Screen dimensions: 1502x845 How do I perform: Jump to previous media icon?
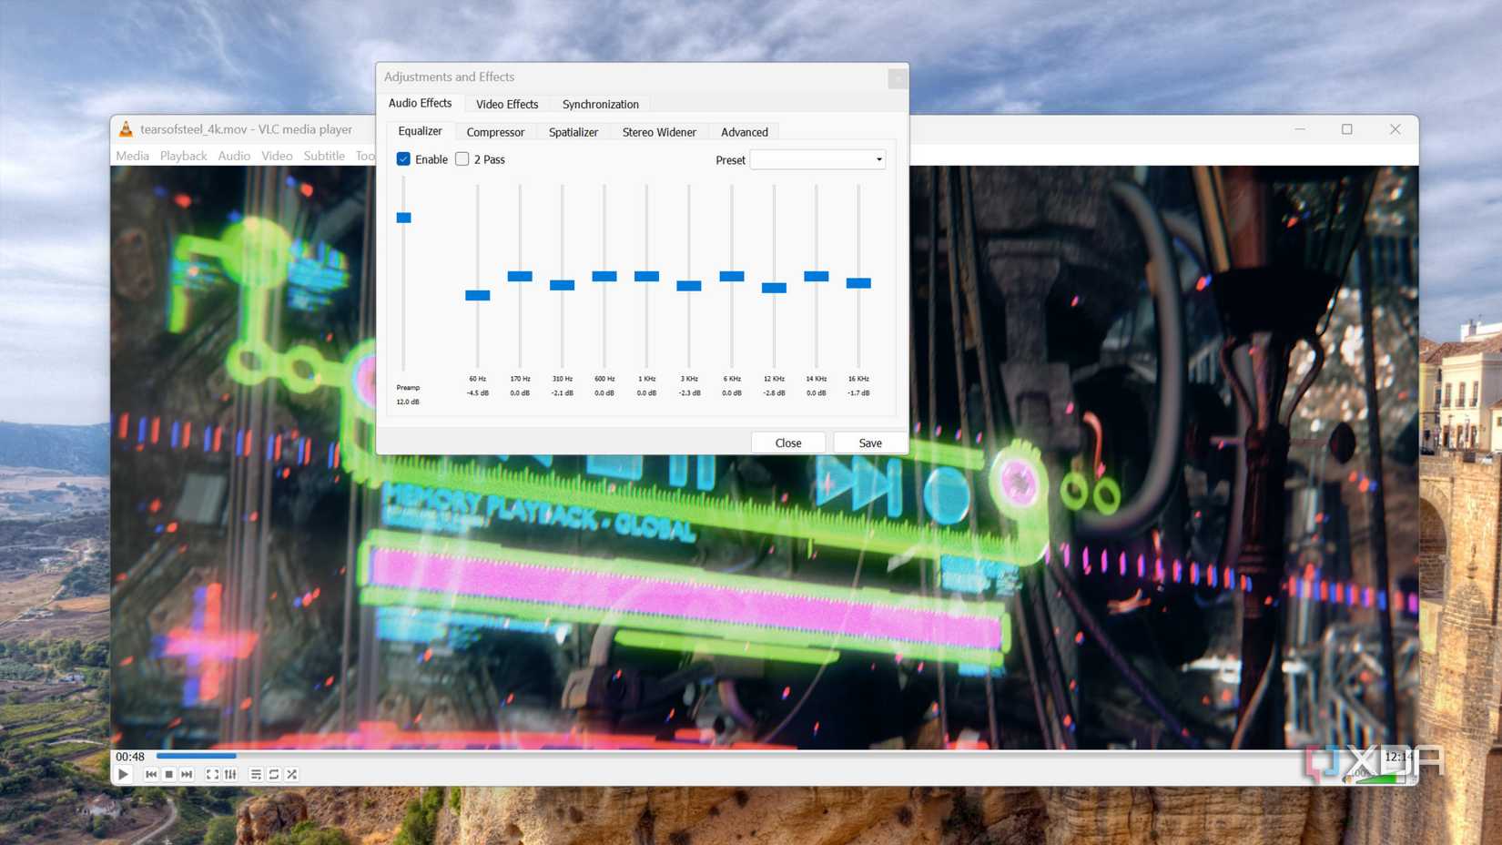coord(151,774)
